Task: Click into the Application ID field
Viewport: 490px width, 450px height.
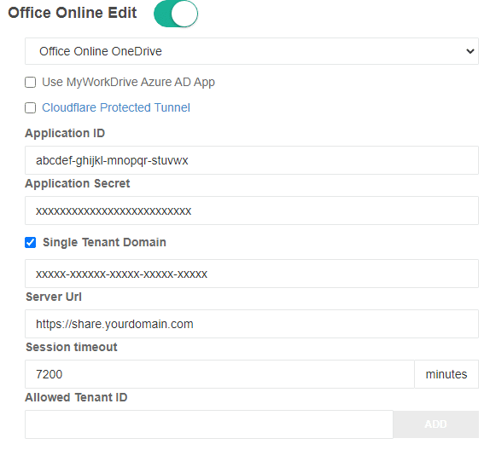Action: click(x=252, y=160)
